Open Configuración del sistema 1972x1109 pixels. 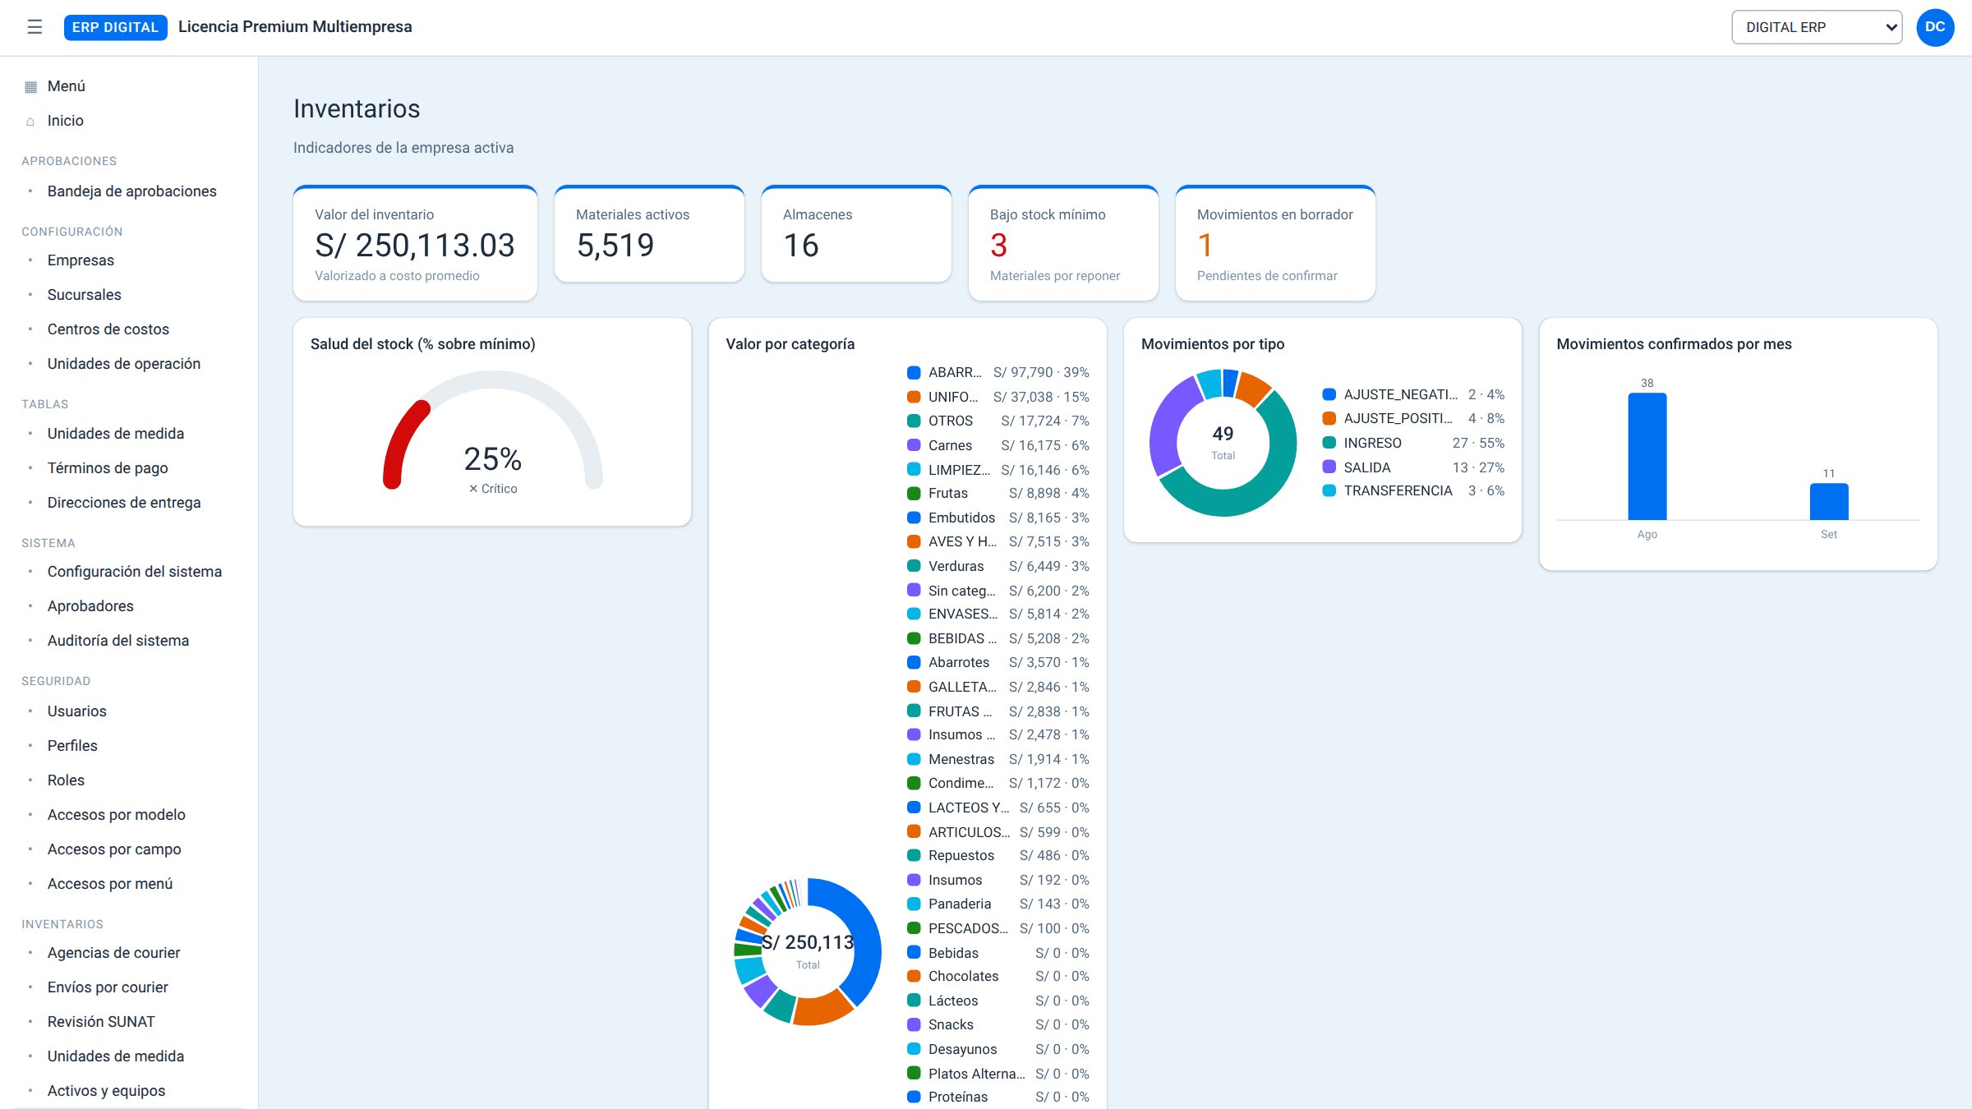click(135, 572)
